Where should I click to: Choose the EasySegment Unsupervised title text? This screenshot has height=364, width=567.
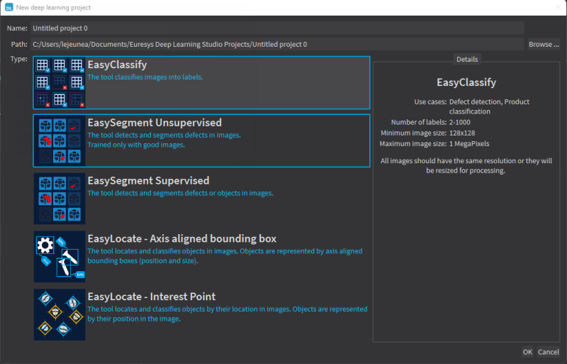click(154, 123)
